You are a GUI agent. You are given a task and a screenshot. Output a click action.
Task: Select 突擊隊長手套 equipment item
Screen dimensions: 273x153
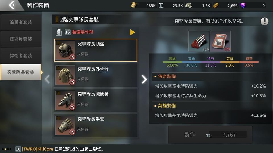pos(96,126)
